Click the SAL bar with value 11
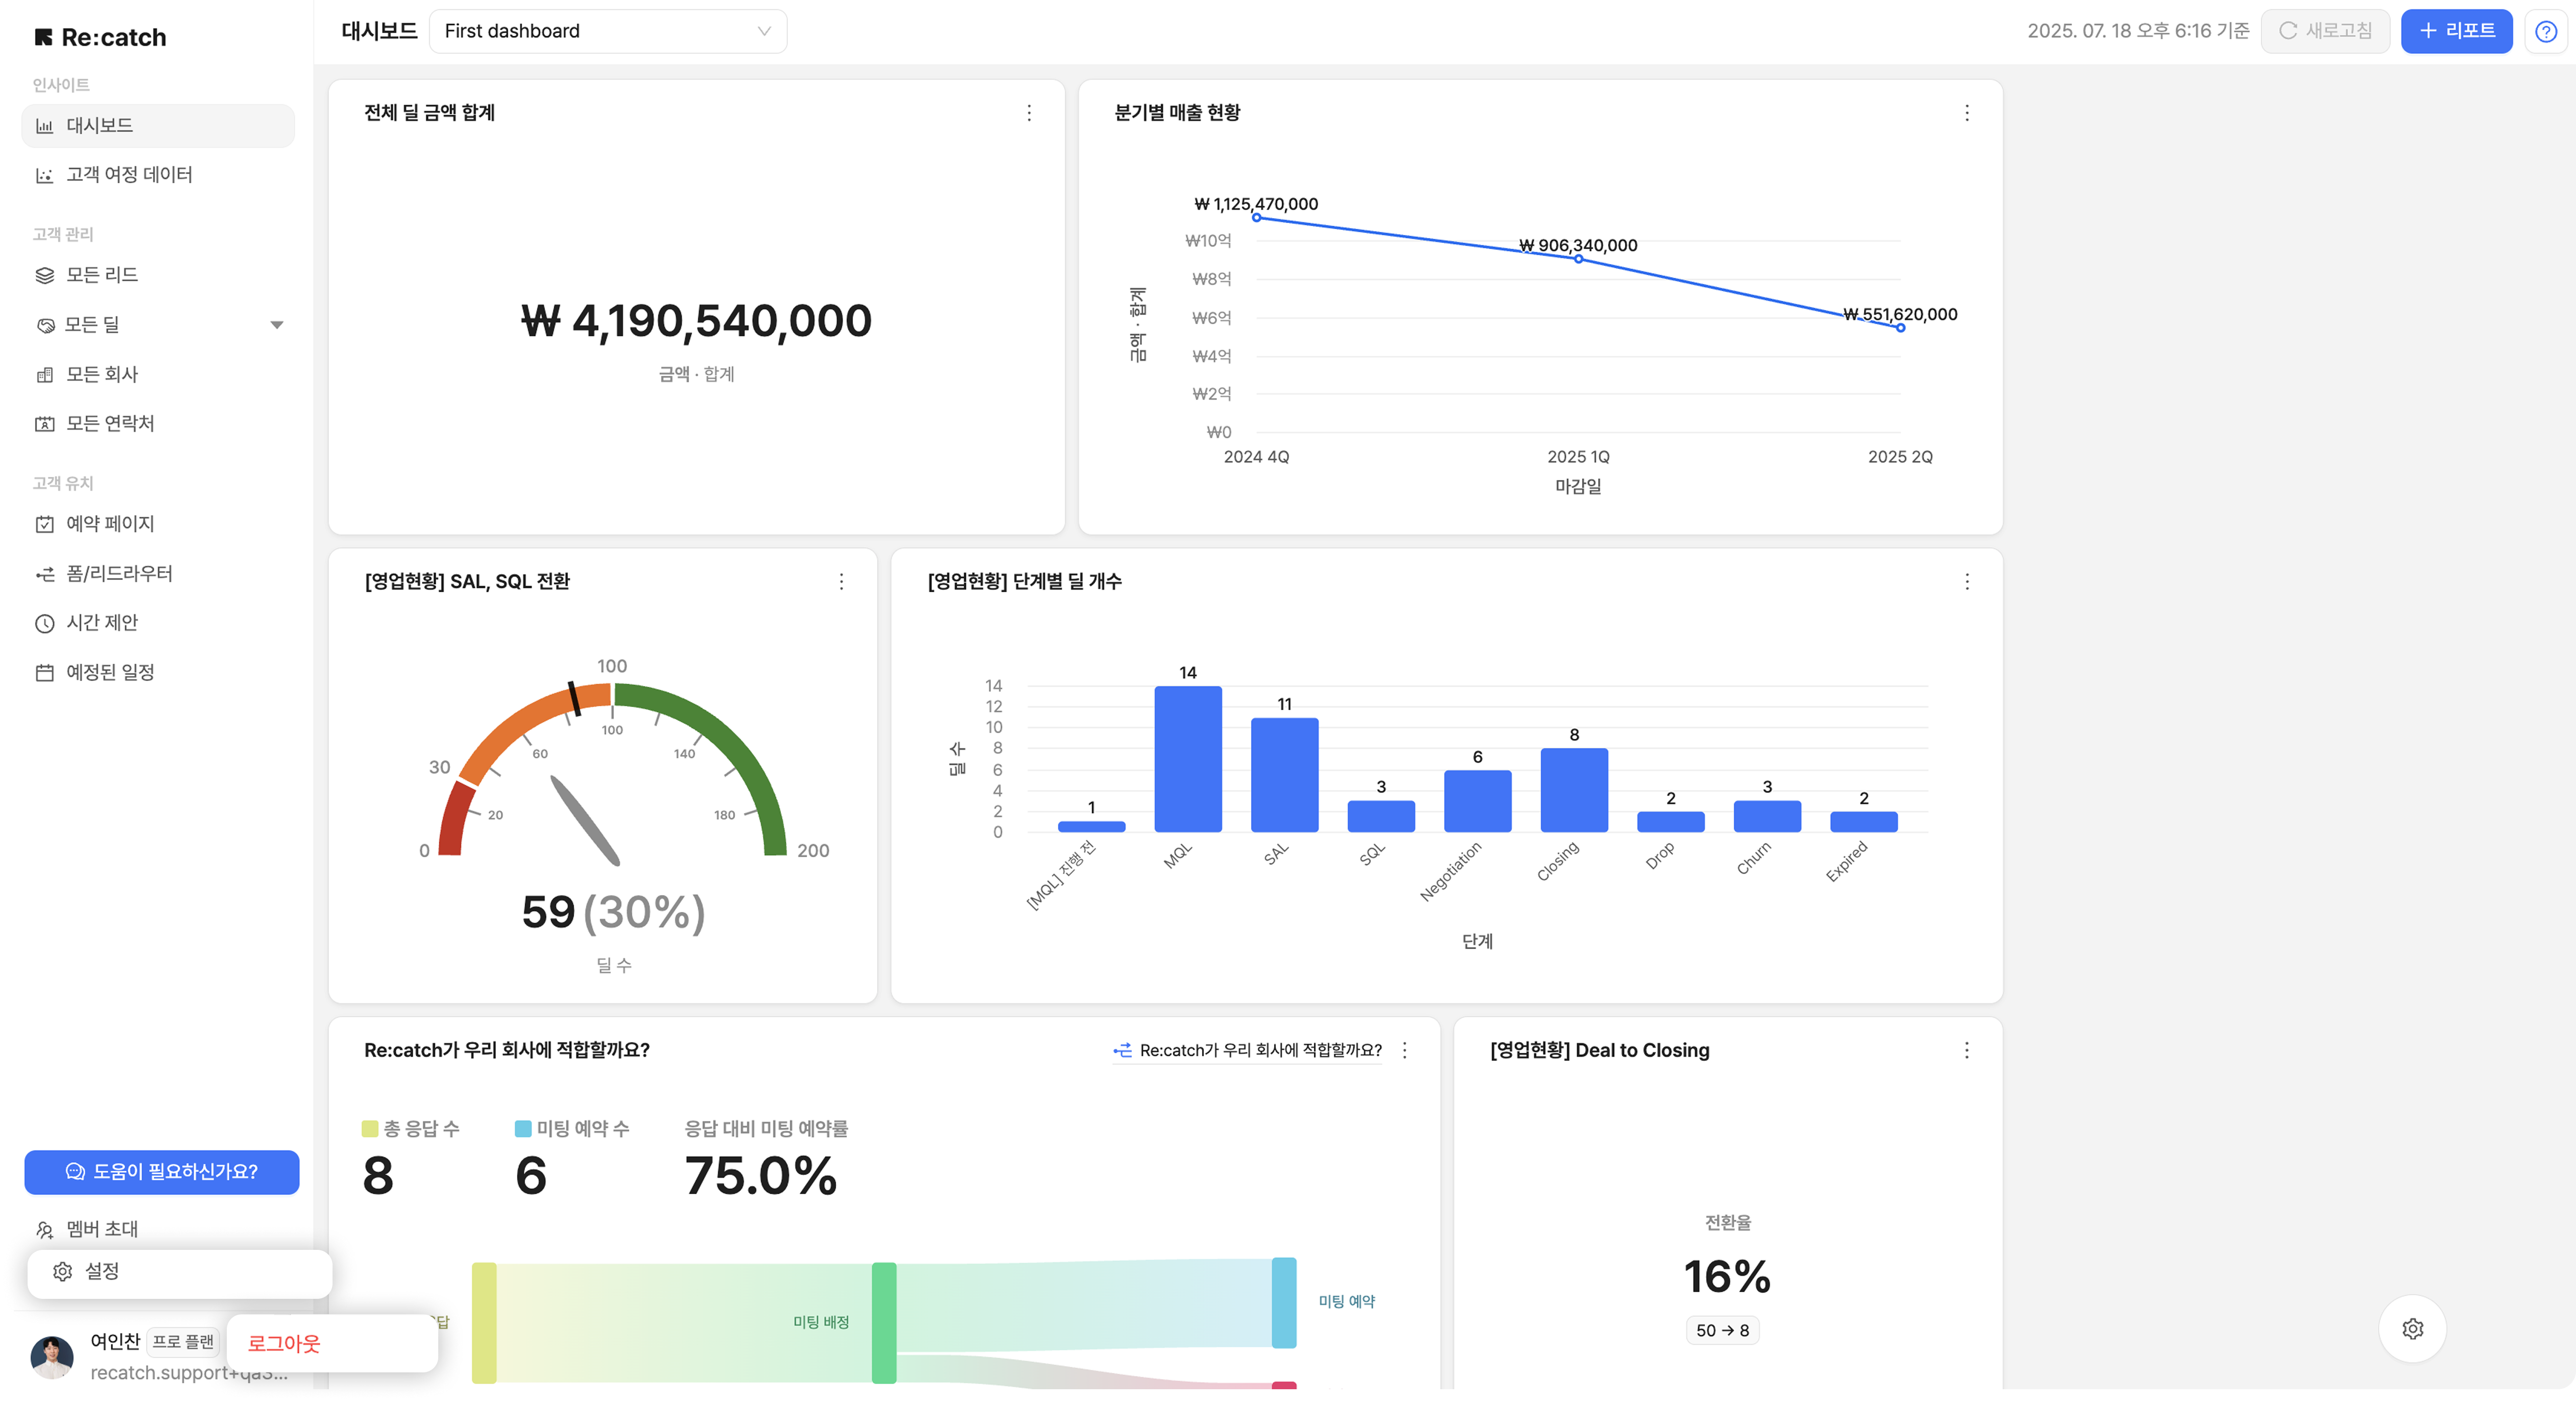2576x1402 pixels. [1284, 775]
